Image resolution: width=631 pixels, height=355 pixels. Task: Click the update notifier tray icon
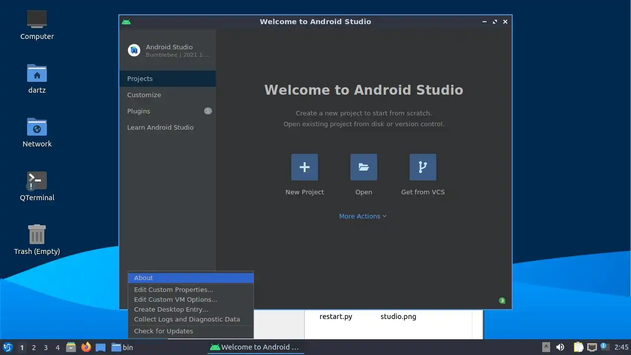pos(605,347)
